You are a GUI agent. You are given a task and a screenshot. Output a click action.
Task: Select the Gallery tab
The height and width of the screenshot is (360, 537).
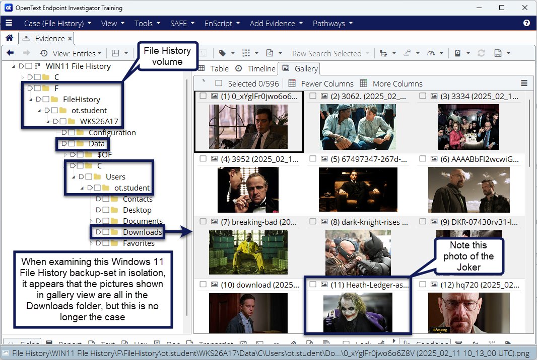tap(299, 68)
